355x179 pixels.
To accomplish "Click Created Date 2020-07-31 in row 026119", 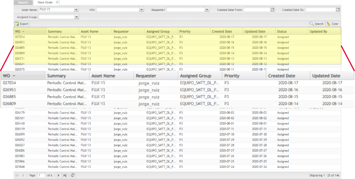I will click(227, 129).
